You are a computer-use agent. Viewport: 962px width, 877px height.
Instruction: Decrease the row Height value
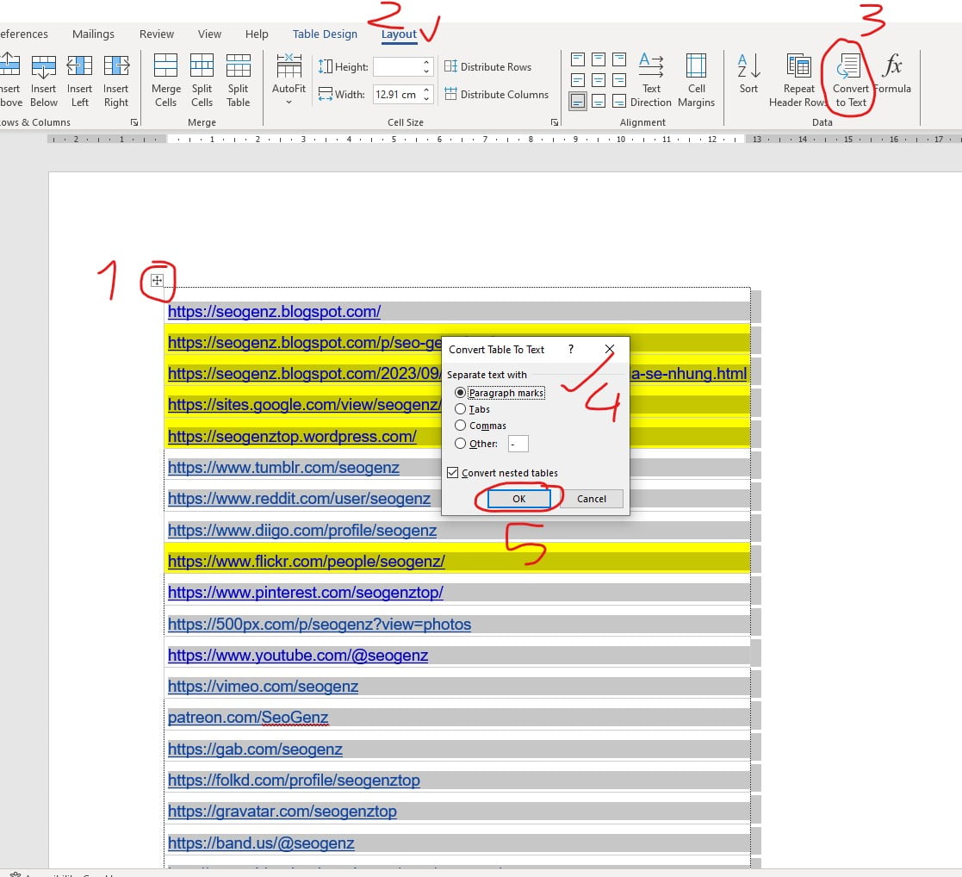tap(426, 72)
